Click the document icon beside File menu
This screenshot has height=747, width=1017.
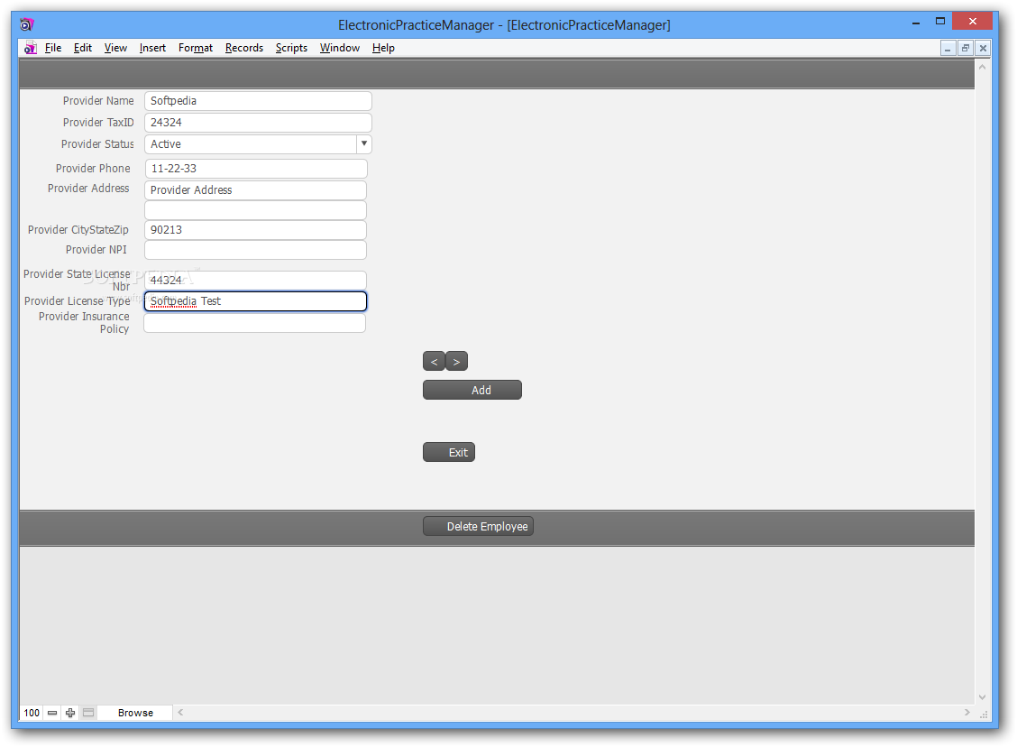[x=30, y=48]
